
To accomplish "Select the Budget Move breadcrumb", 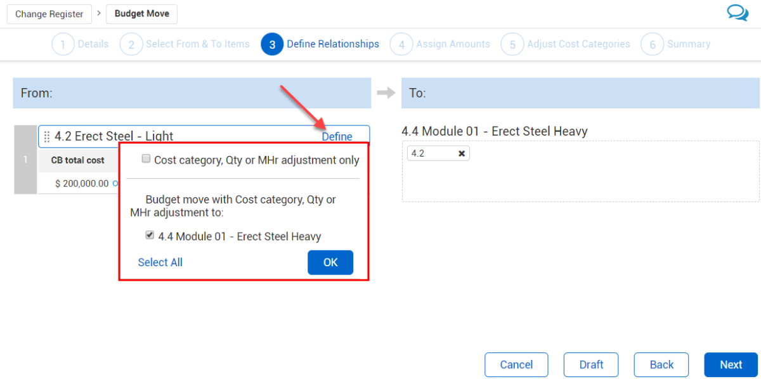I will coord(142,14).
